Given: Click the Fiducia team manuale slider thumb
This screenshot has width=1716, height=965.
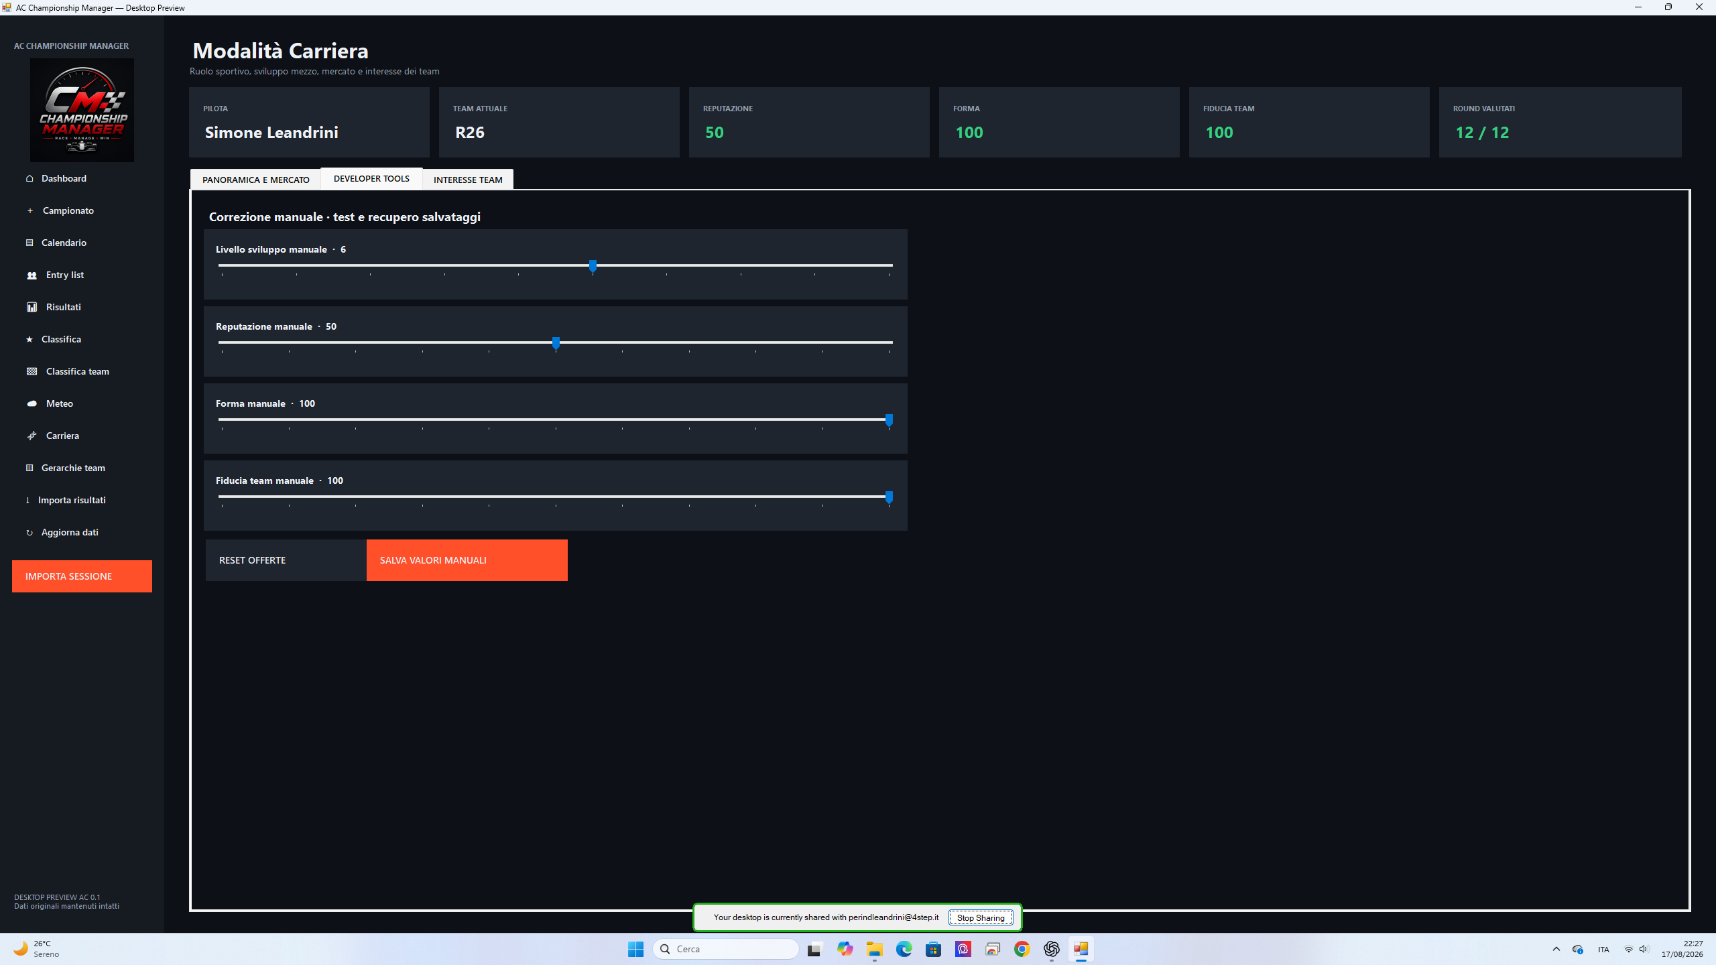Looking at the screenshot, I should click(889, 497).
